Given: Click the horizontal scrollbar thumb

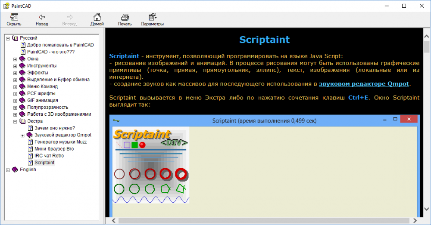Looking at the screenshot, I should tap(264, 220).
